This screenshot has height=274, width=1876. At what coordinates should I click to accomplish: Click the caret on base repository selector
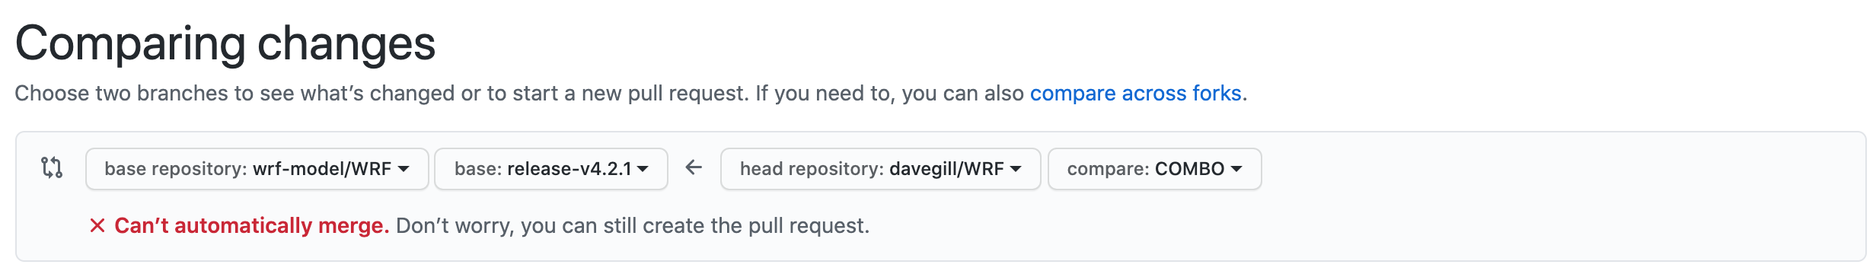pyautogui.click(x=404, y=169)
